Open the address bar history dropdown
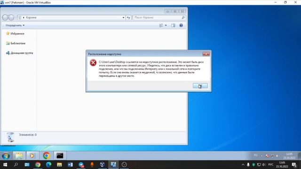 (x=123, y=18)
